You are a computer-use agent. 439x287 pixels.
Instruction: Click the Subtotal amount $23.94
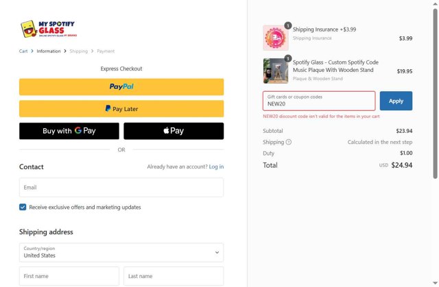(x=404, y=131)
